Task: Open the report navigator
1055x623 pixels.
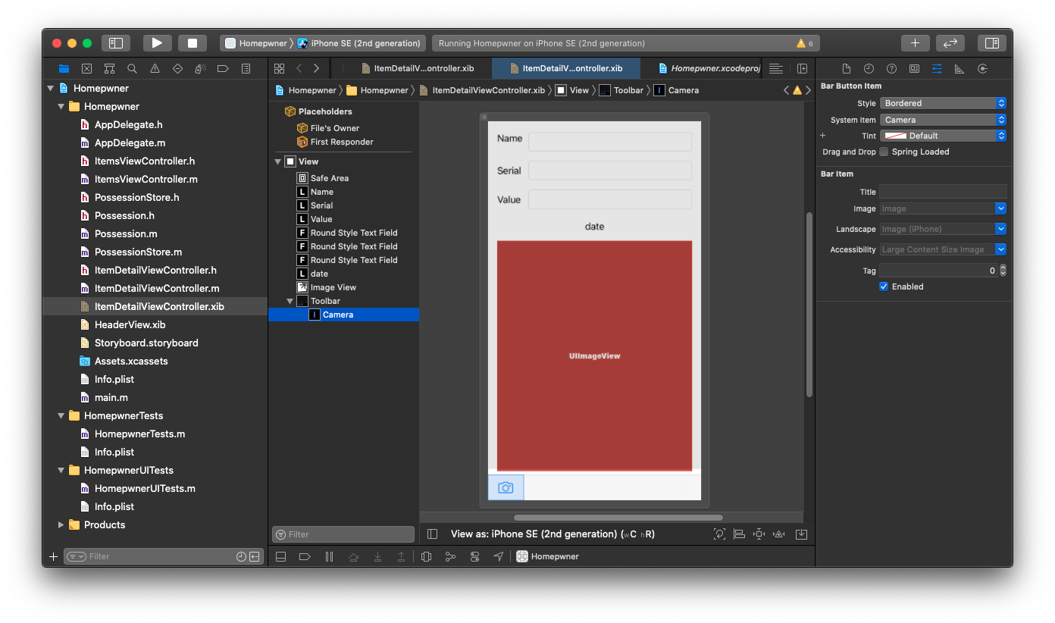Action: [246, 68]
